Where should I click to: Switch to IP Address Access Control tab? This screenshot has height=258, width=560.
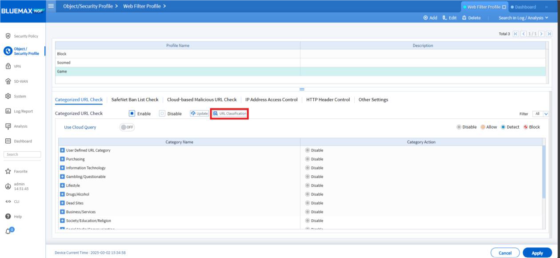pyautogui.click(x=271, y=100)
